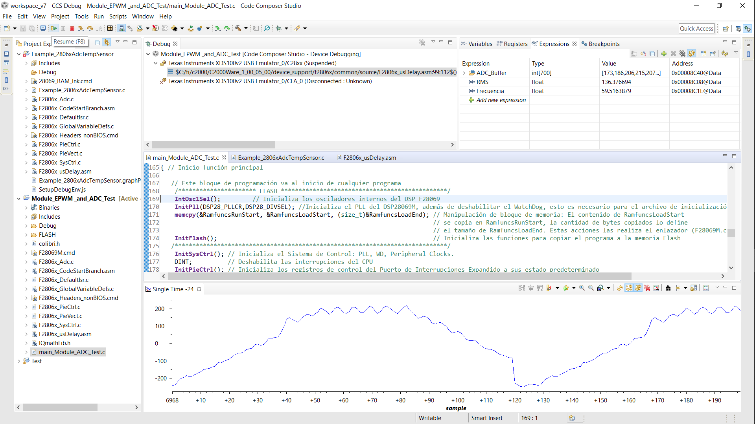Click Zoom In magnifier on graph toolbar
Screen dimensions: 755x424
coord(582,288)
